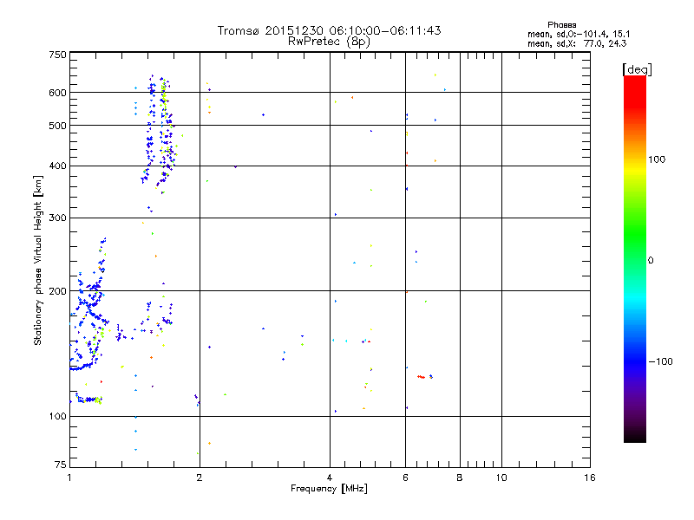Click the y-axis label 'Stationary phase Virtual Height [km]'

[37, 261]
